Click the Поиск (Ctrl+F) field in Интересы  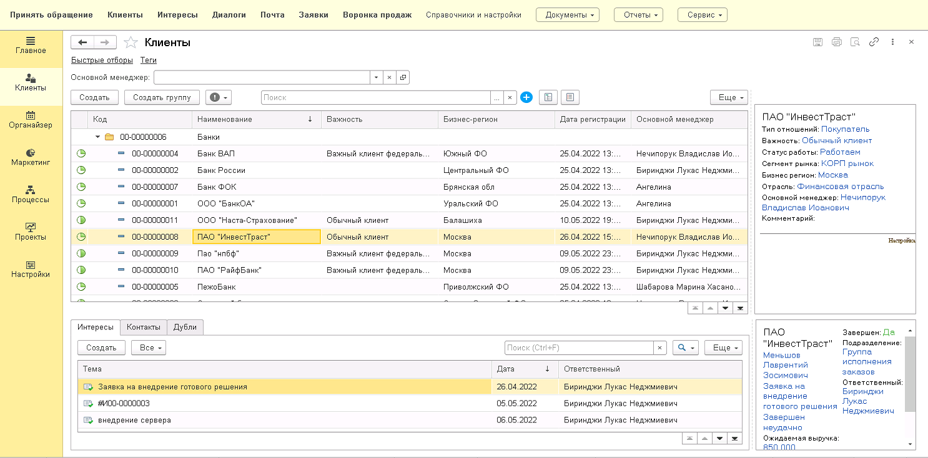pos(579,348)
